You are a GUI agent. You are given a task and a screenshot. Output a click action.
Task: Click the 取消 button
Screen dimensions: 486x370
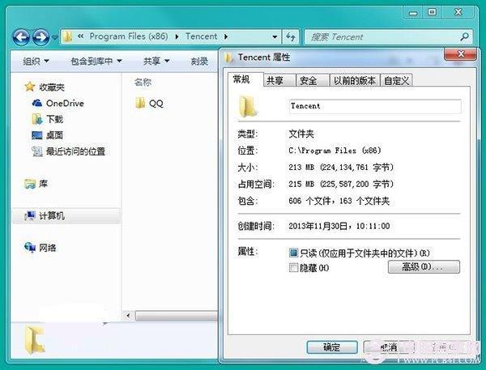pos(389,347)
